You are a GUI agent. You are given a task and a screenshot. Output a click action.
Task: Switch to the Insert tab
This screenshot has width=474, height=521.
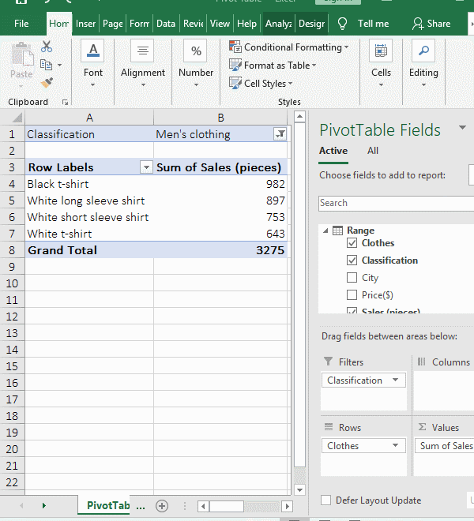tap(85, 24)
